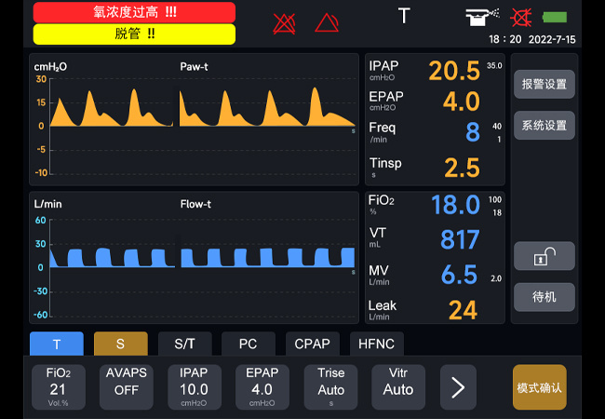Open the yellow tube disconnection alarm banner
Image resolution: width=605 pixels, height=419 pixels.
pyautogui.click(x=134, y=34)
